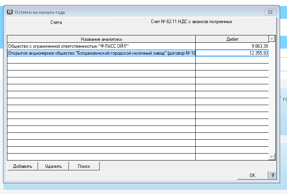Click the Название аналитики column header
Viewport: 287px width, 194px height.
(101, 39)
